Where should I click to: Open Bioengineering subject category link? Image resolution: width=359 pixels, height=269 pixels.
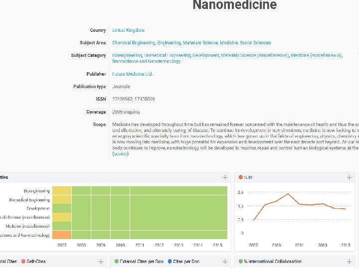click(127, 55)
